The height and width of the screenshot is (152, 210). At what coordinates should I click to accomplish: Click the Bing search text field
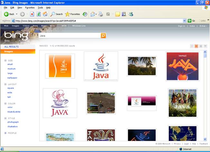click(x=70, y=36)
